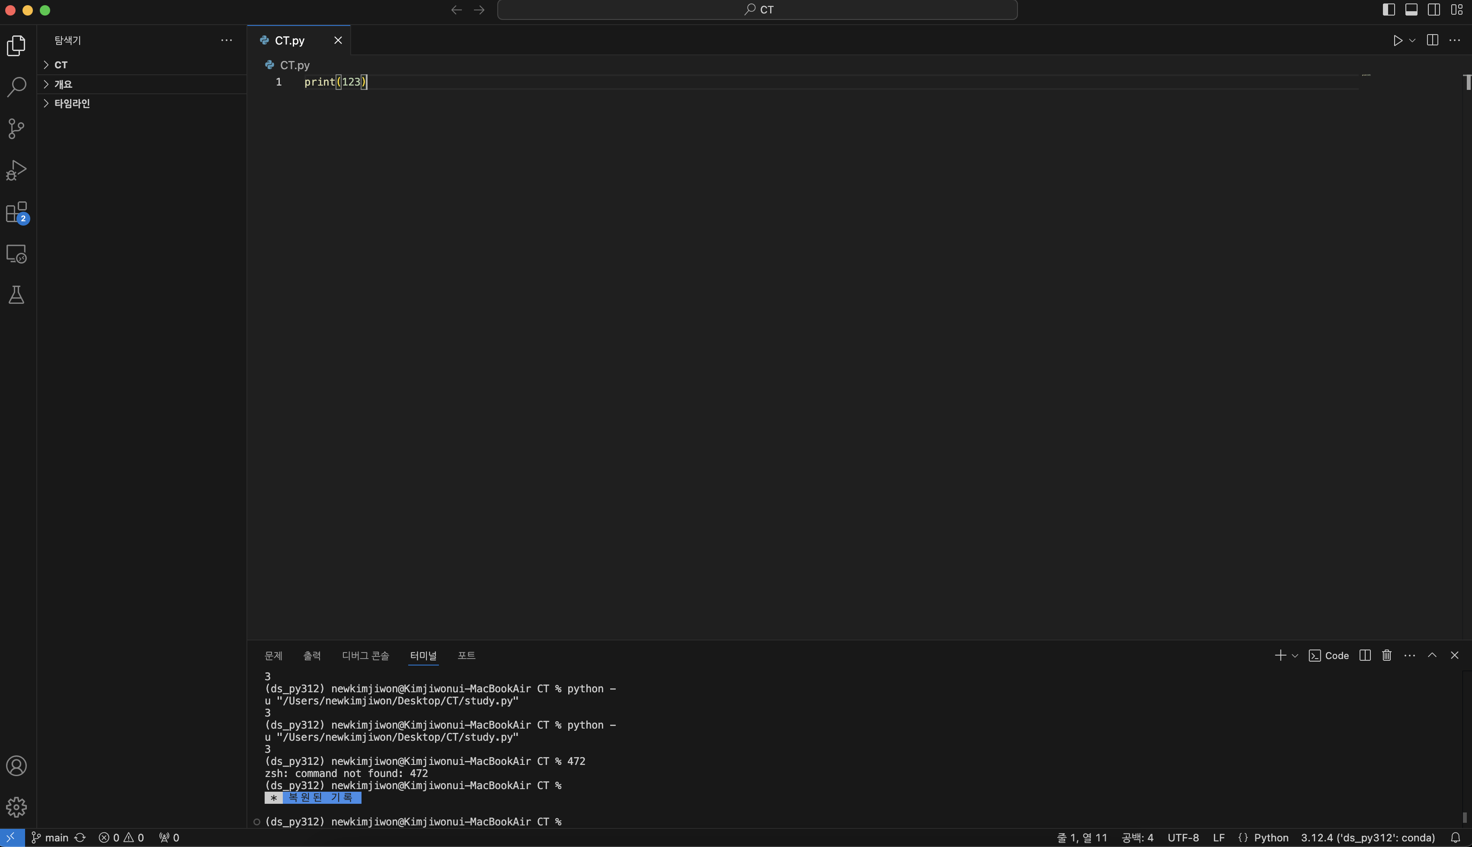Click the print(123) code line
1472x847 pixels.
pyautogui.click(x=336, y=82)
